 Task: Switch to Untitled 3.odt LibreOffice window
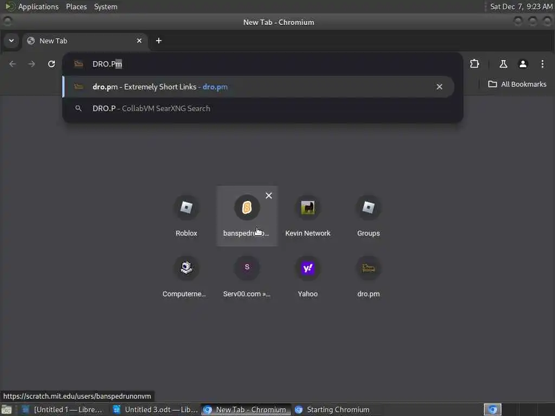click(x=155, y=409)
